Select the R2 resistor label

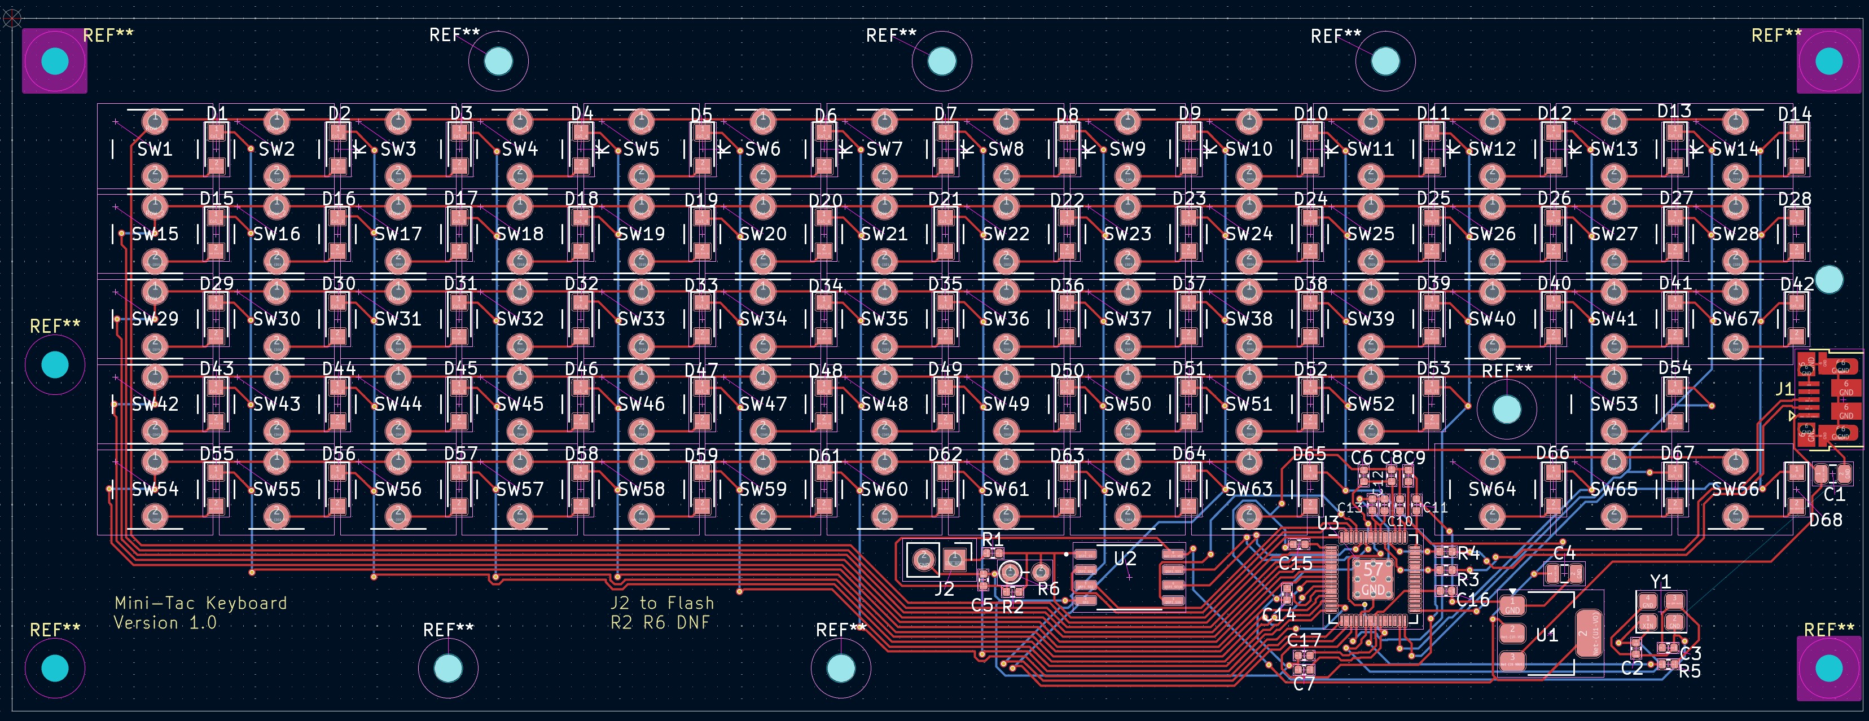pyautogui.click(x=1013, y=606)
